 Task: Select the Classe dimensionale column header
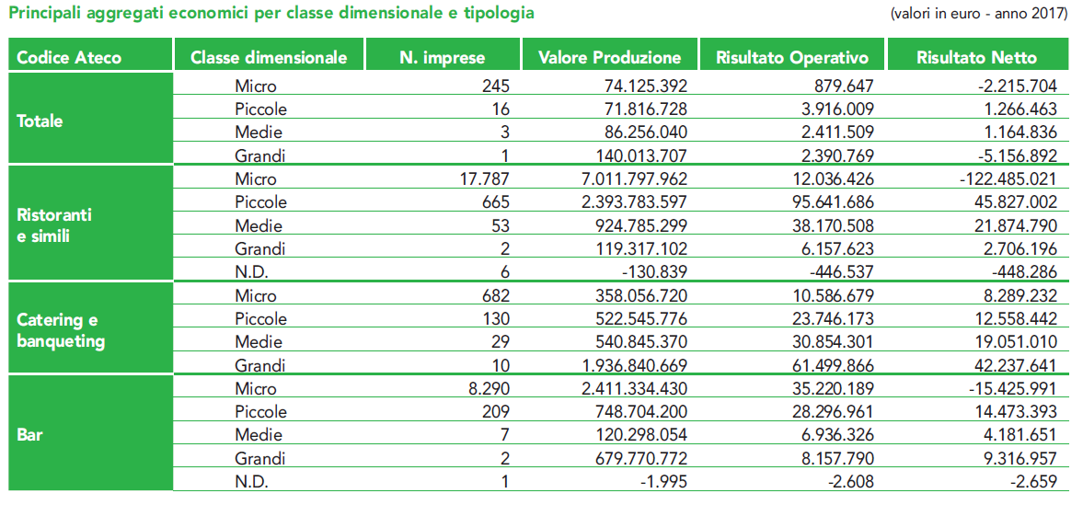point(269,57)
